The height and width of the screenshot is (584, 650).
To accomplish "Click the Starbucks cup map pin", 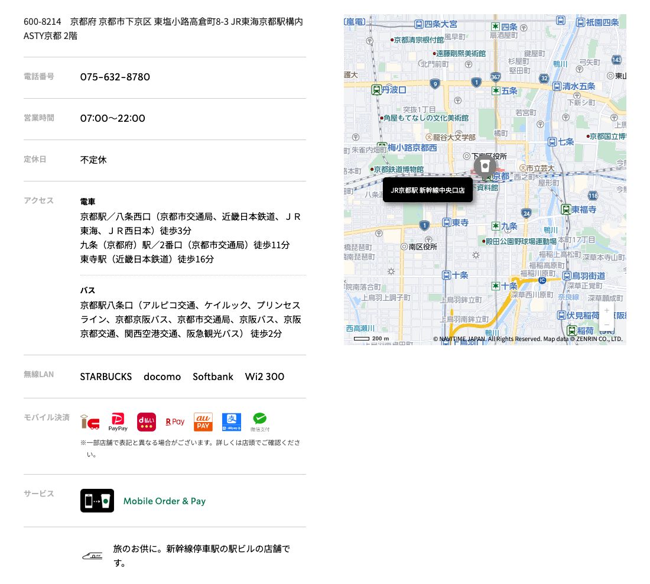I will [x=485, y=166].
